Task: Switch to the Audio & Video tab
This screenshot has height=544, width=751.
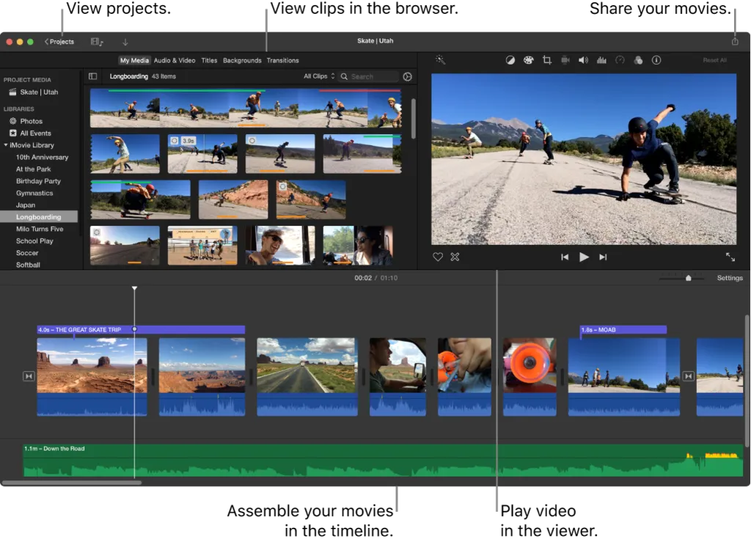Action: point(175,60)
